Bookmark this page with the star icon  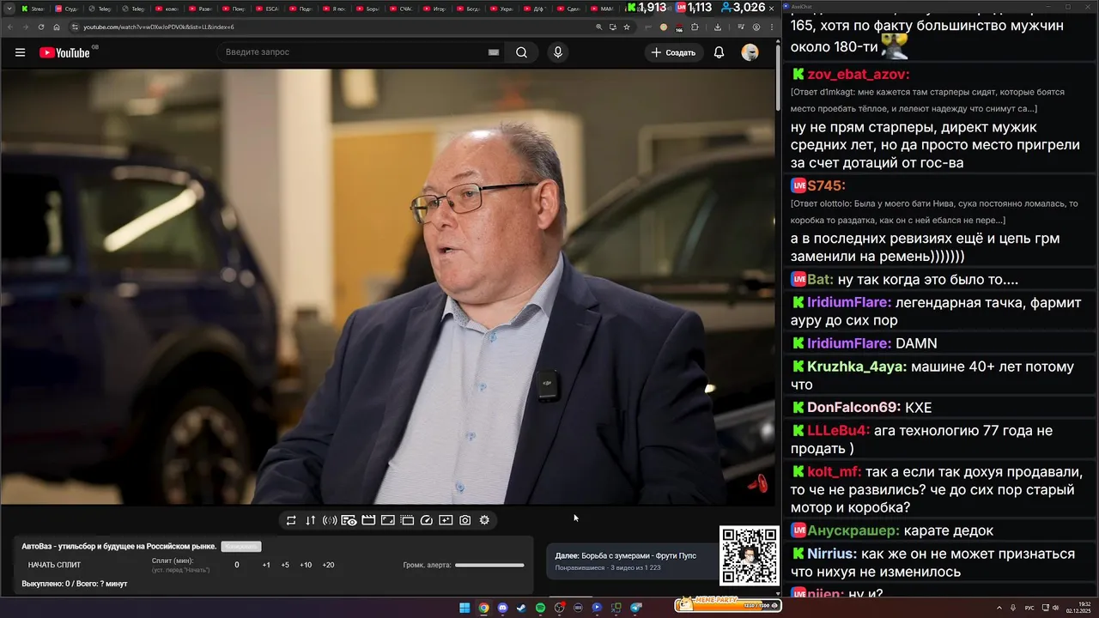tap(627, 27)
